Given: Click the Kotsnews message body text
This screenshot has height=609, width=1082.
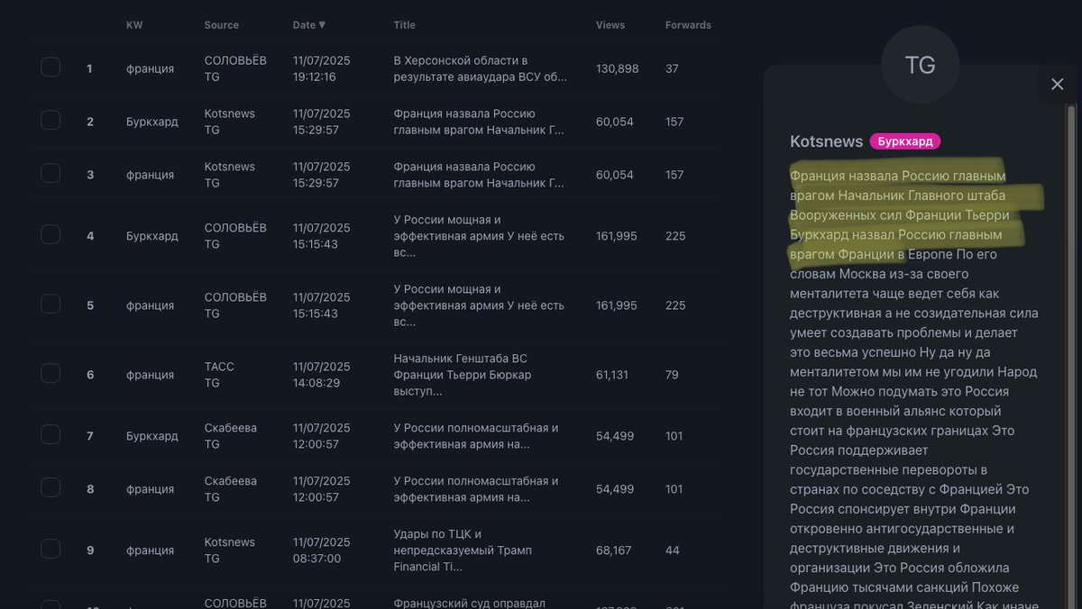Looking at the screenshot, I should click(914, 387).
